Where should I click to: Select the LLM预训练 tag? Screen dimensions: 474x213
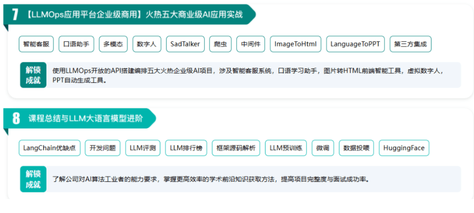[x=286, y=148]
